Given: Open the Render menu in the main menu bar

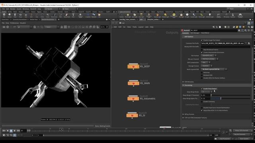Looking at the screenshot, I should point(13,9).
